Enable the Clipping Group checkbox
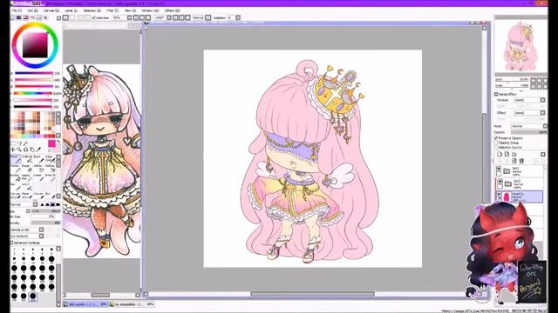This screenshot has width=558, height=313. pos(496,143)
